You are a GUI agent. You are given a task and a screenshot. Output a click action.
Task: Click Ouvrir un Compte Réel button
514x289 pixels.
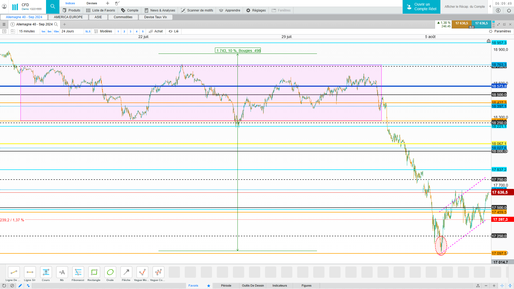421,7
